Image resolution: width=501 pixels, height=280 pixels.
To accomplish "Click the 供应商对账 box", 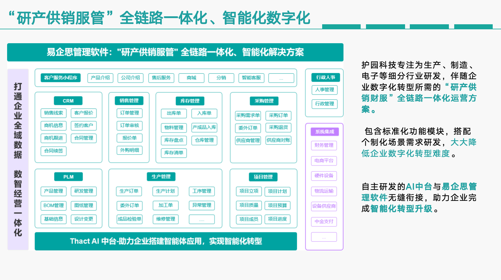I will point(279,140).
